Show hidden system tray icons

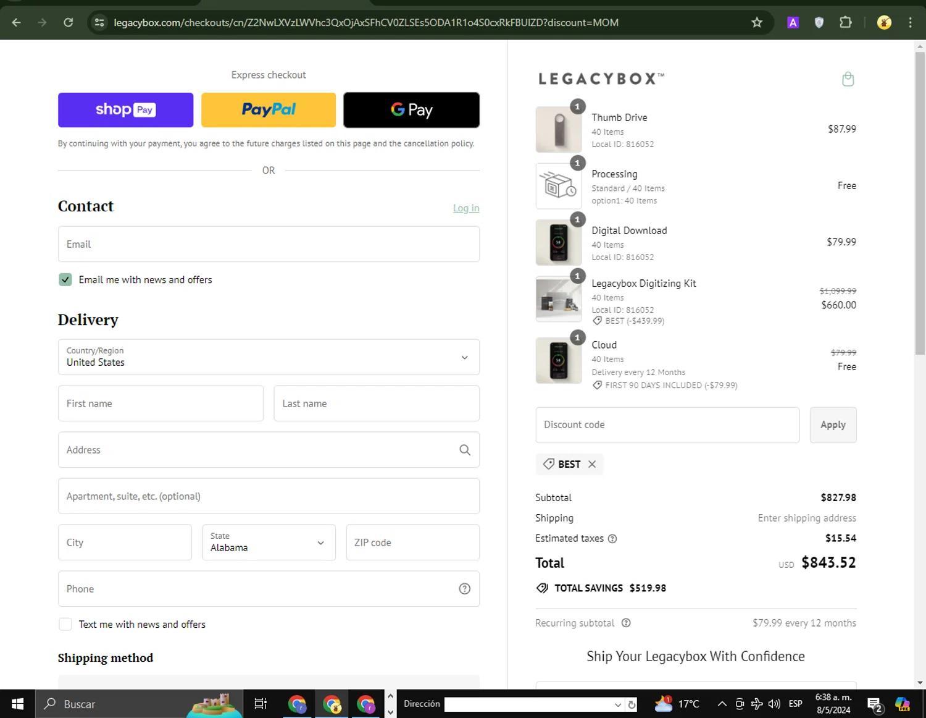(x=722, y=704)
